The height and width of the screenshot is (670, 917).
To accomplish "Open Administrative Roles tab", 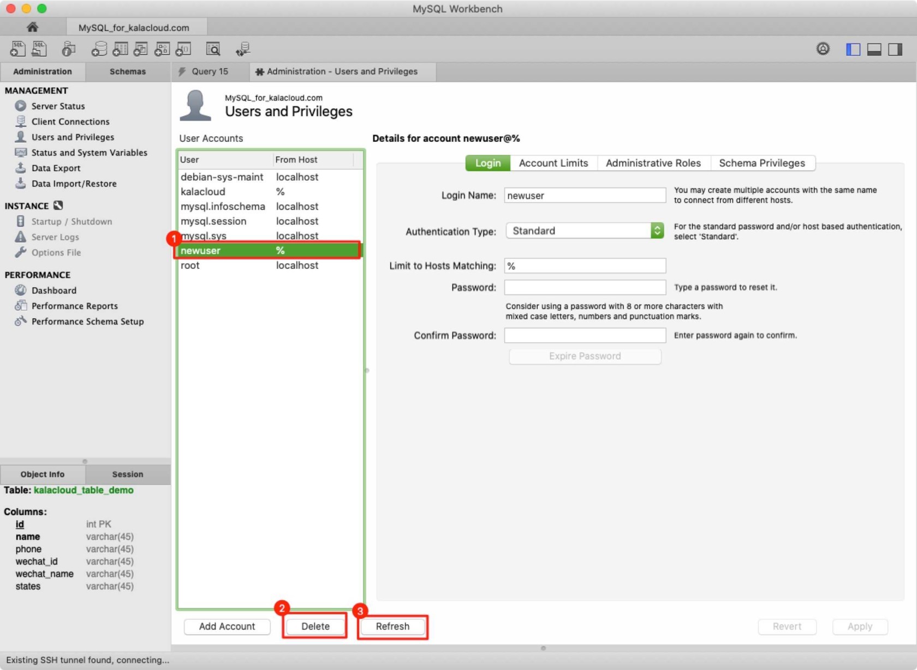I will (653, 163).
